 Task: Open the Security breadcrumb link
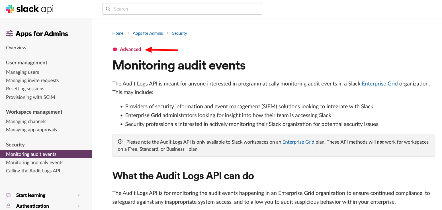(179, 33)
